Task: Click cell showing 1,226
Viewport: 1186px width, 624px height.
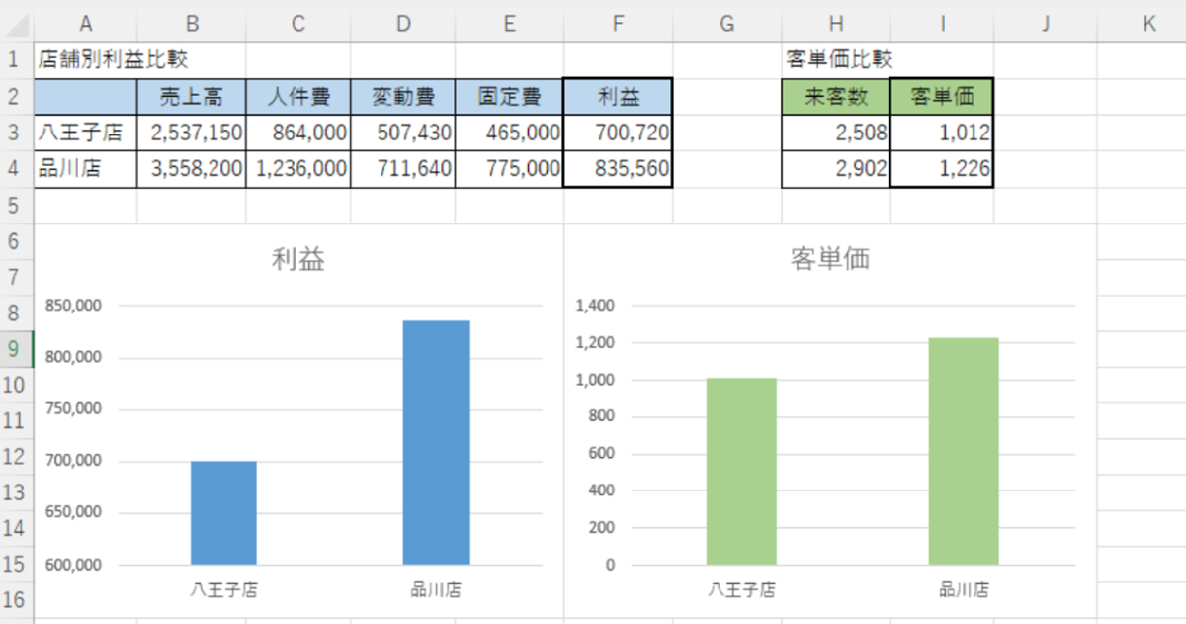Action: (942, 169)
